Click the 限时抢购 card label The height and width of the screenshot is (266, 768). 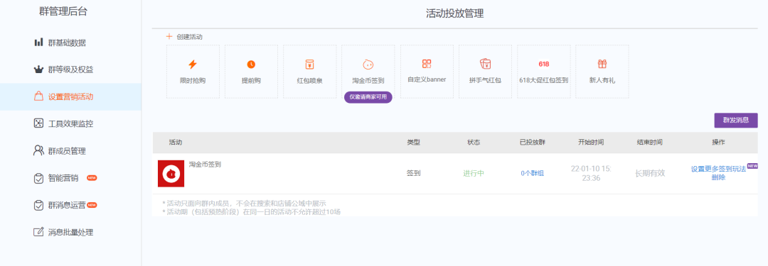click(193, 80)
